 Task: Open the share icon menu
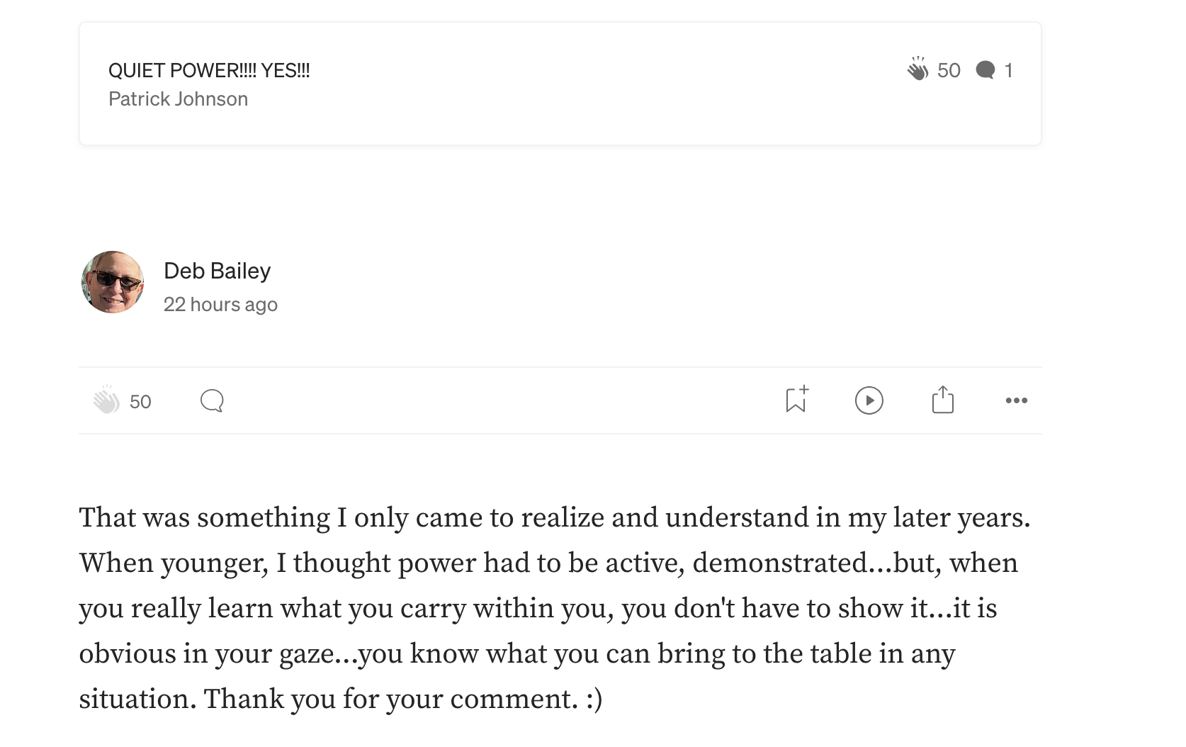[x=942, y=400]
